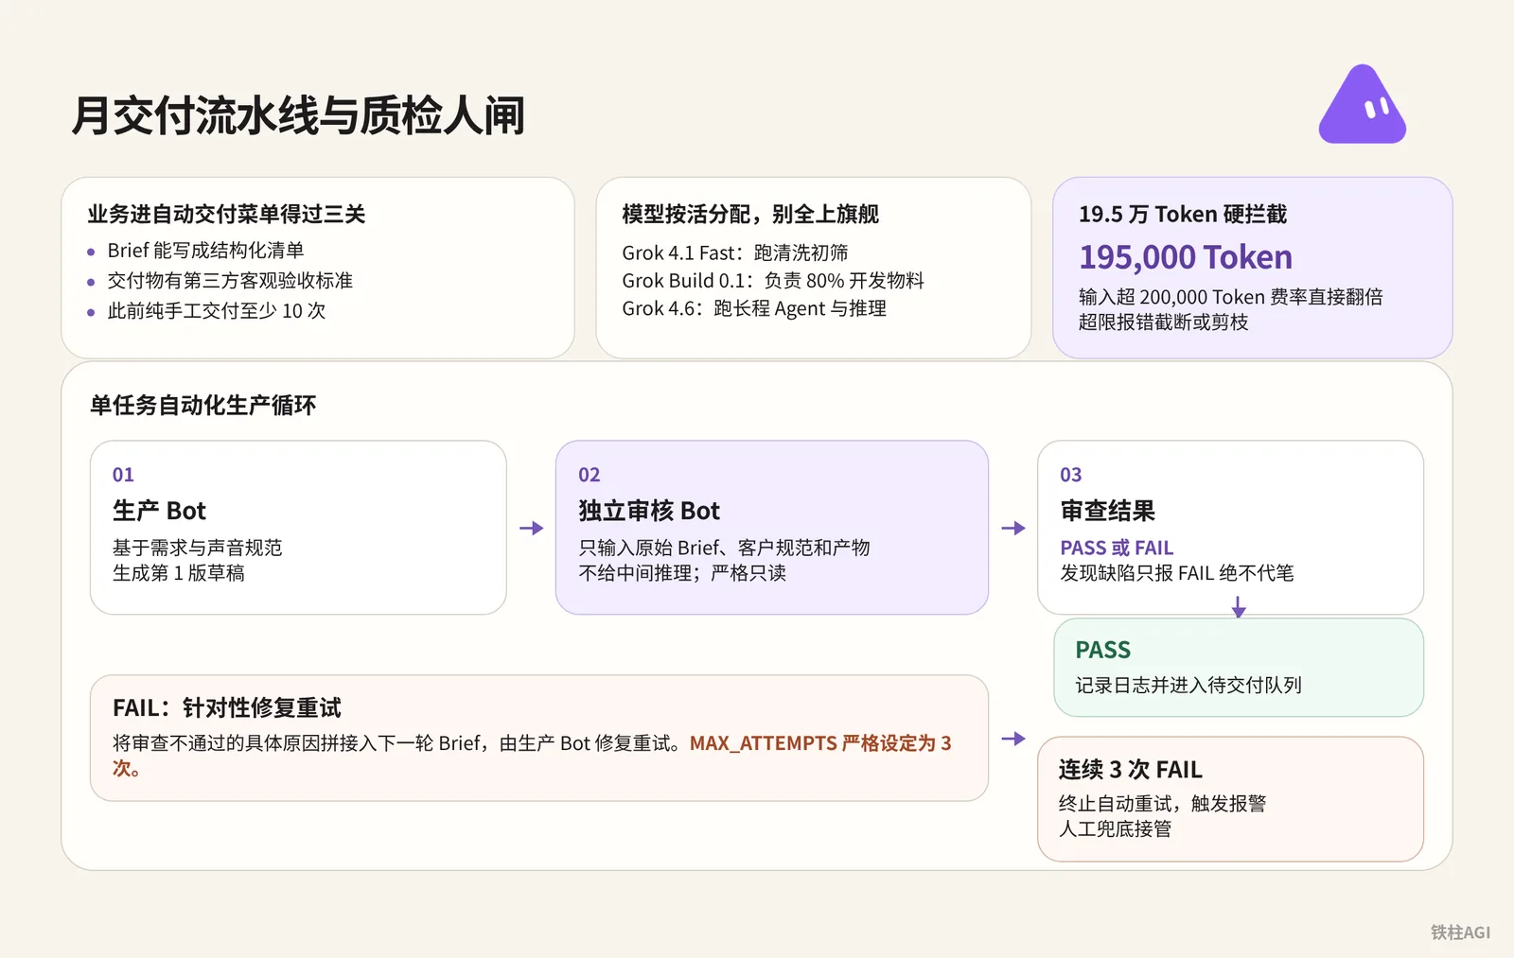Click heading 连续 3 次 FAIL
Viewport: 1514px width, 958px height.
pyautogui.click(x=1130, y=770)
